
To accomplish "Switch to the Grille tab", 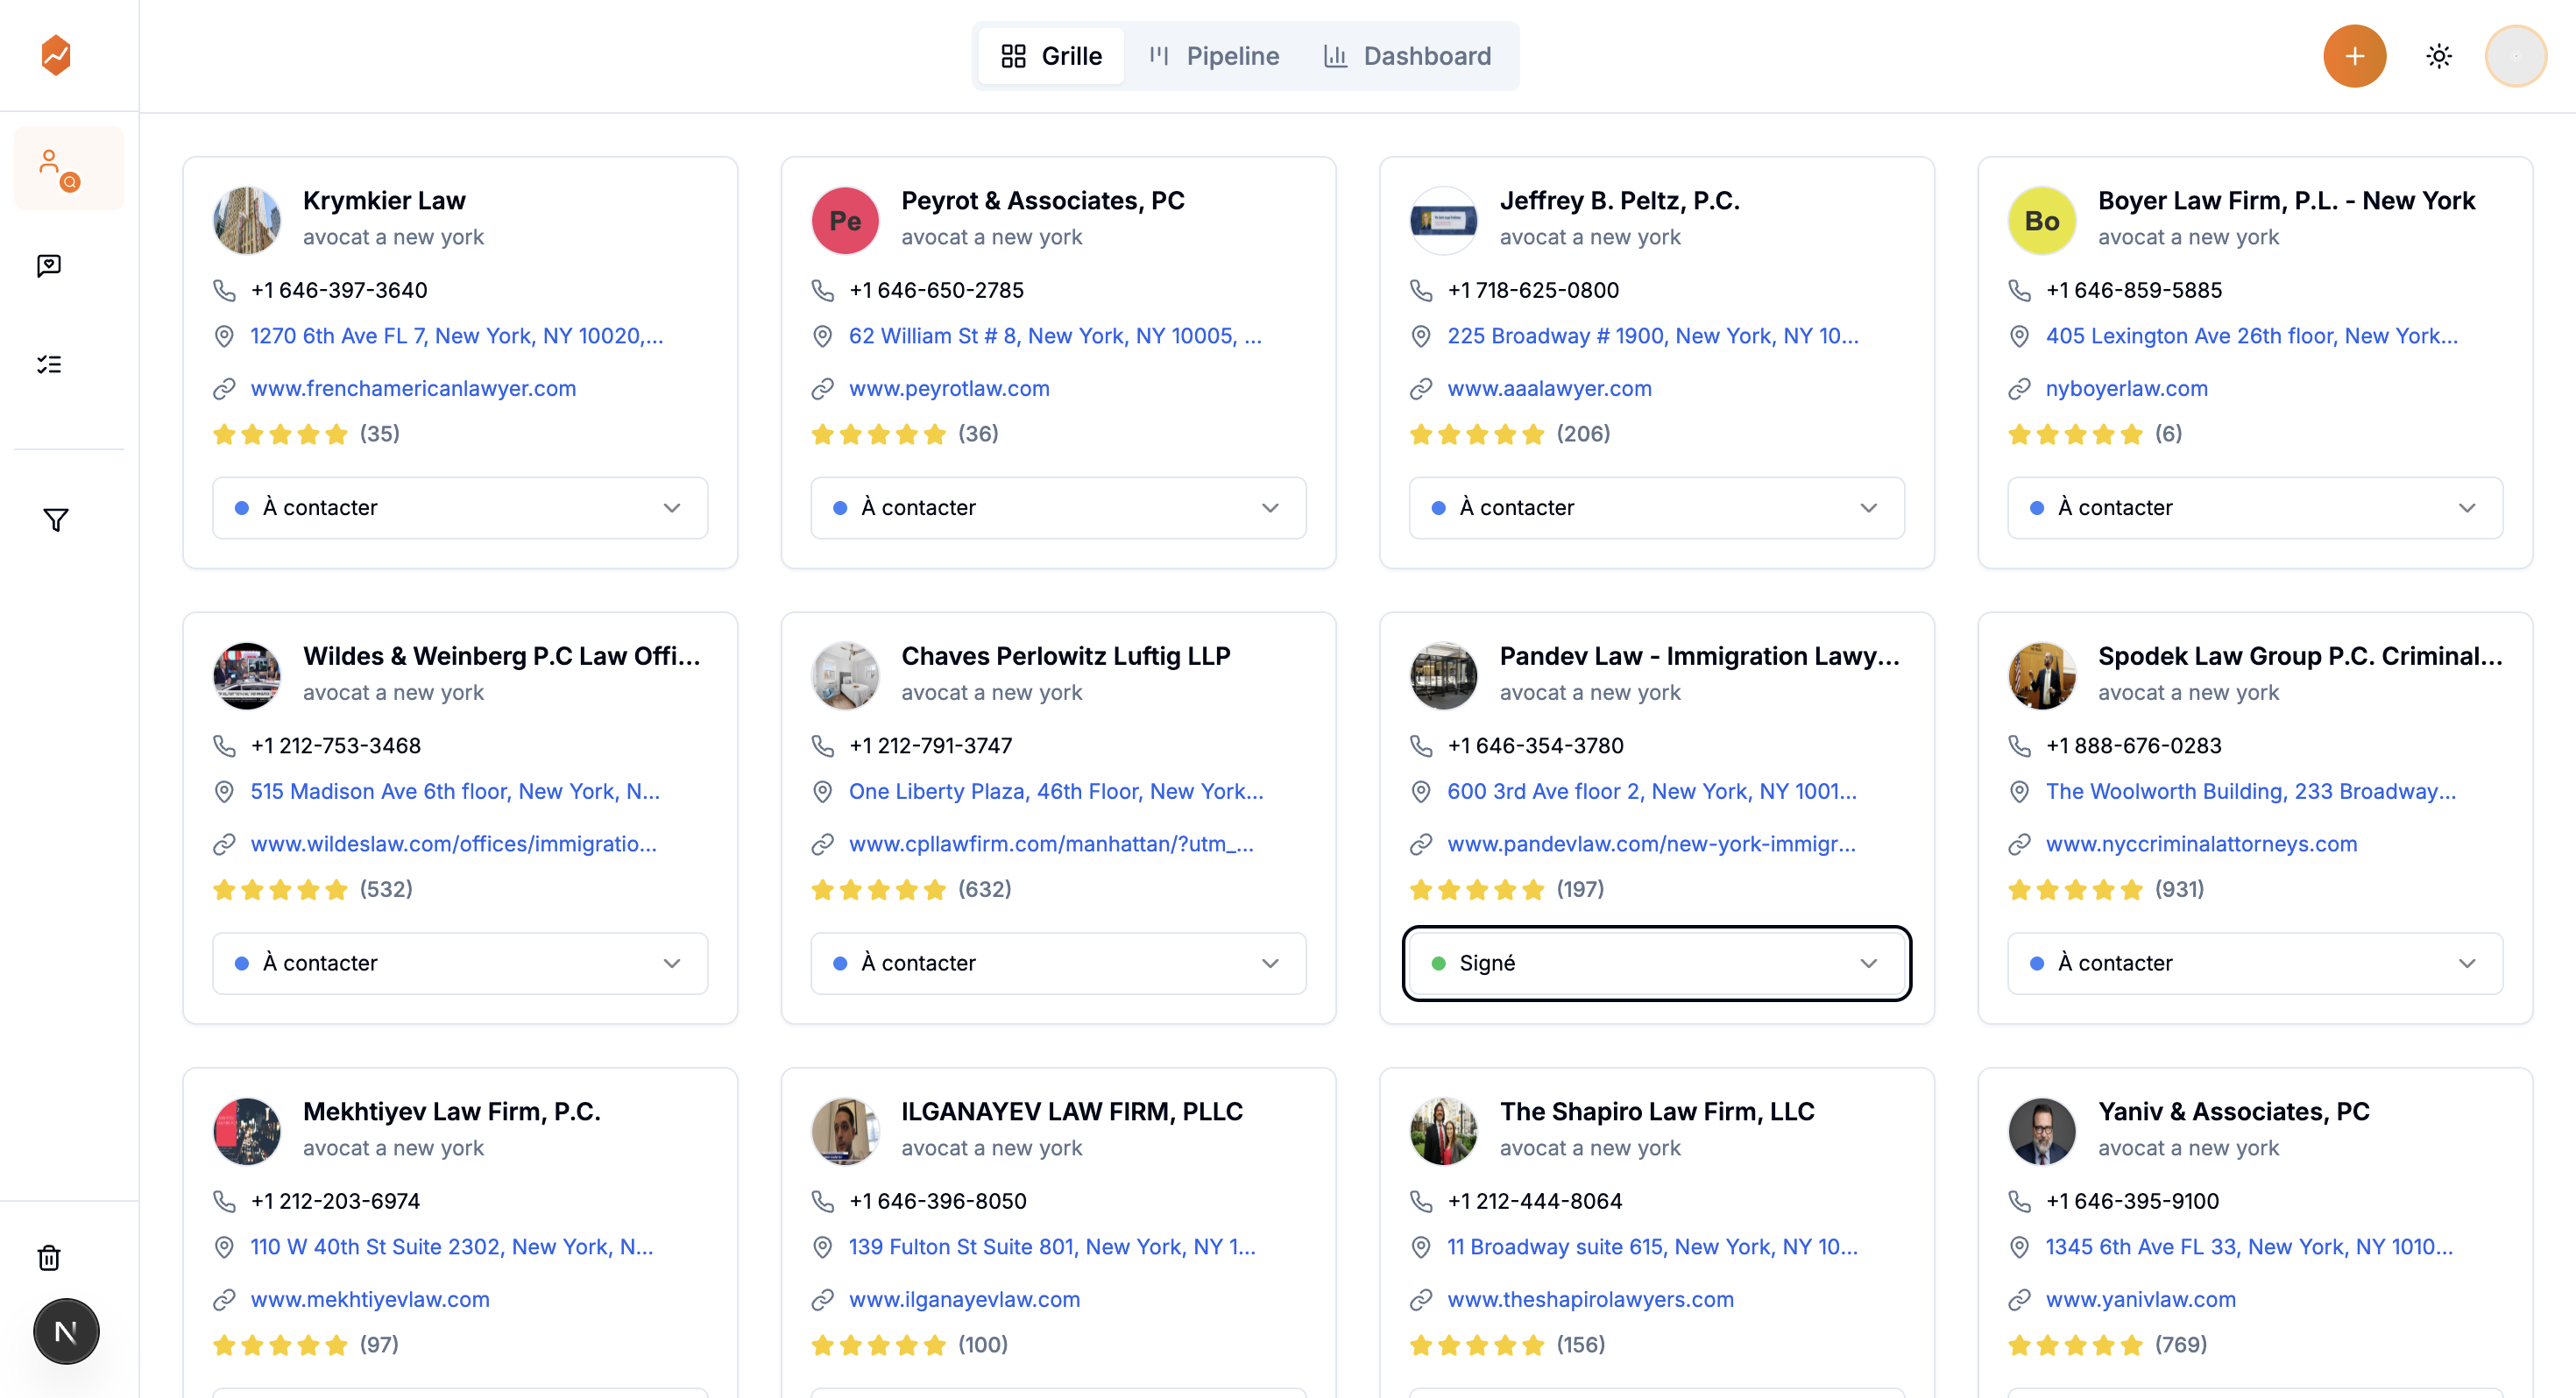I will pyautogui.click(x=1051, y=56).
